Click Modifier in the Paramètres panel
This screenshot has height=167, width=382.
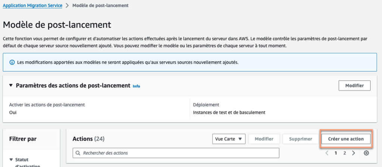pyautogui.click(x=354, y=86)
